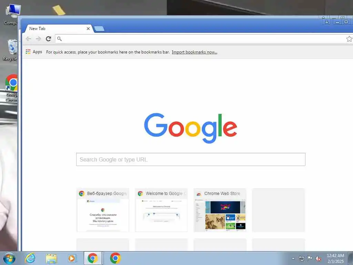Click the magnifier icon in address bar
This screenshot has height=265, width=353.
coord(59,39)
